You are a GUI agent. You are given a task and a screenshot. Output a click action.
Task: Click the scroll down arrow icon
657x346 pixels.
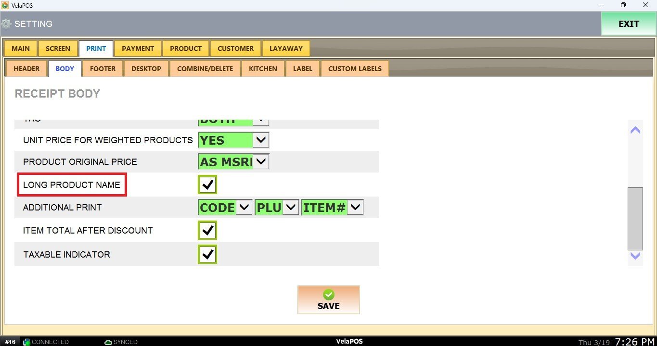click(635, 256)
